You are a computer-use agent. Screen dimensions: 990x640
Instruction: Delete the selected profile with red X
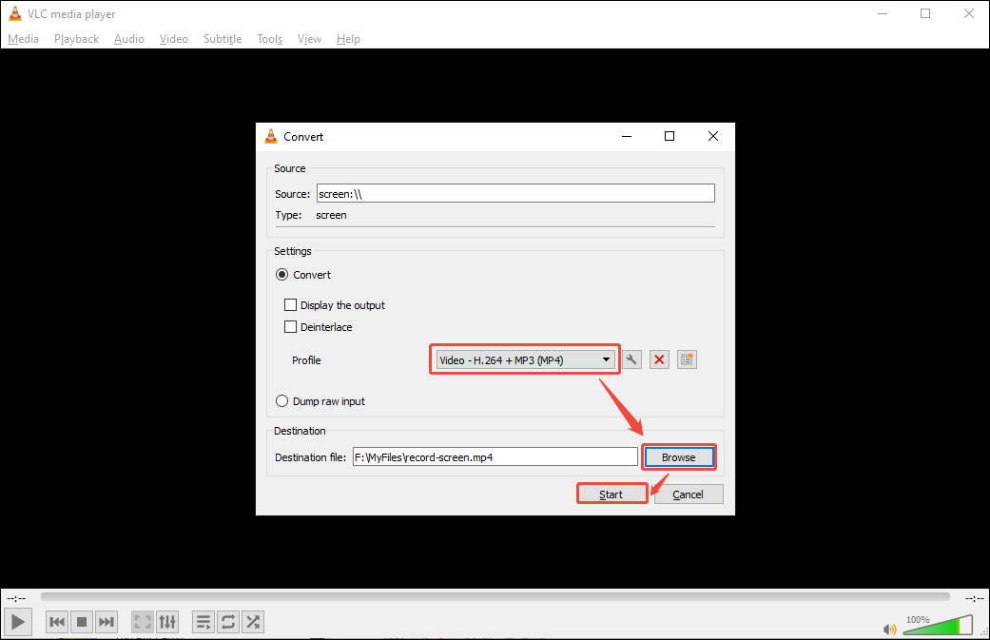659,359
